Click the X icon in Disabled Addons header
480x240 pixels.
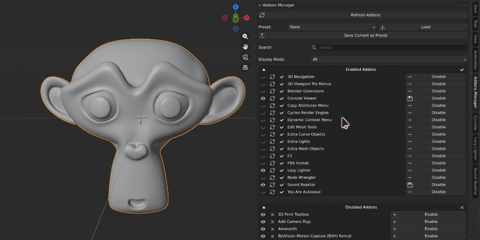(x=462, y=207)
